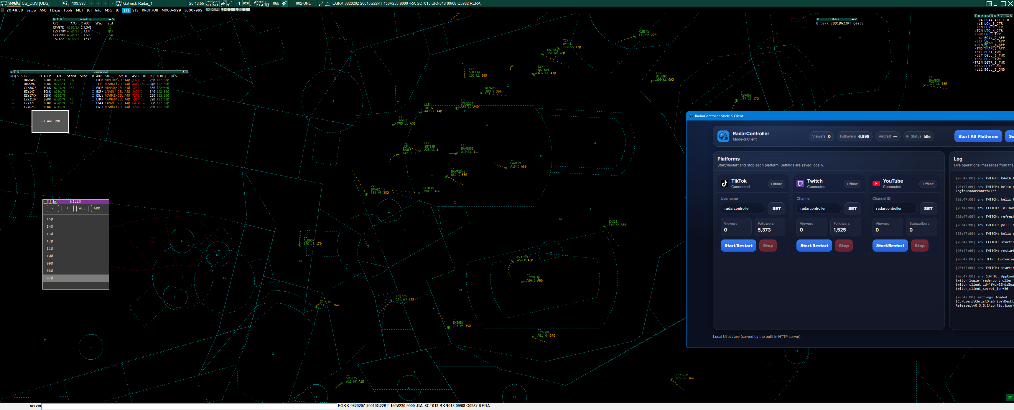Toggle FL/ALT display mode on toolbar
Viewport: 1014px width, 410px height.
(x=267, y=3)
